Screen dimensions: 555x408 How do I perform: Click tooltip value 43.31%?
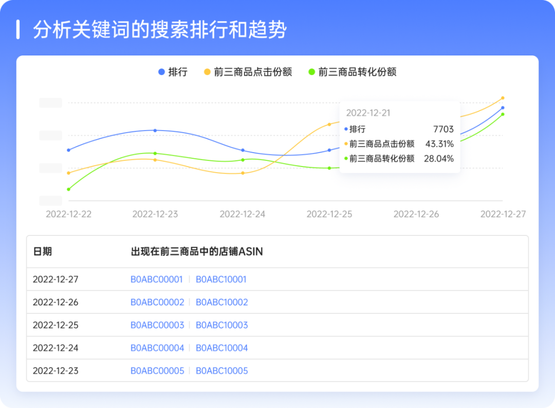(439, 144)
